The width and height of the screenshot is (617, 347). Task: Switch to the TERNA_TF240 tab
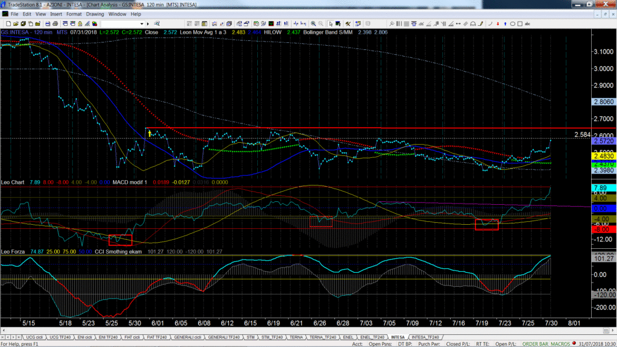pyautogui.click(x=323, y=337)
